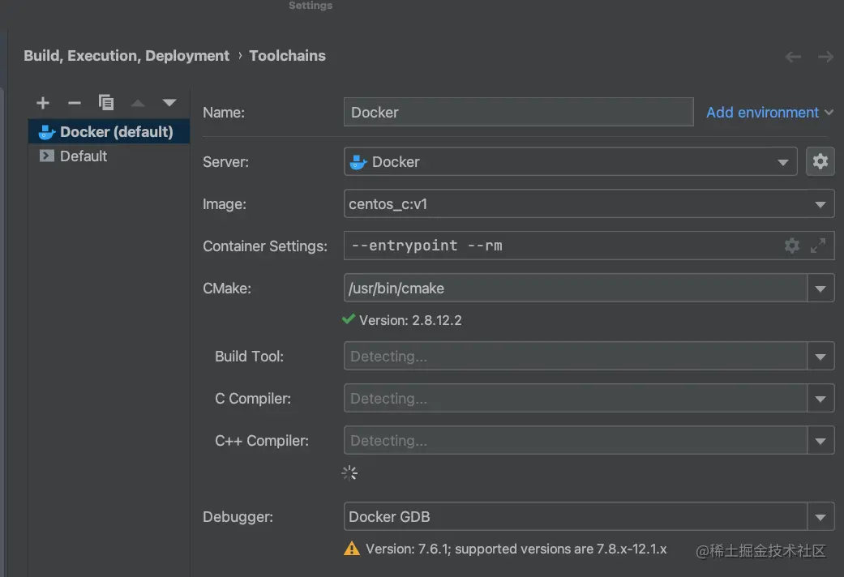Open container settings gear icon
Screen dimensions: 844x577
click(x=792, y=246)
